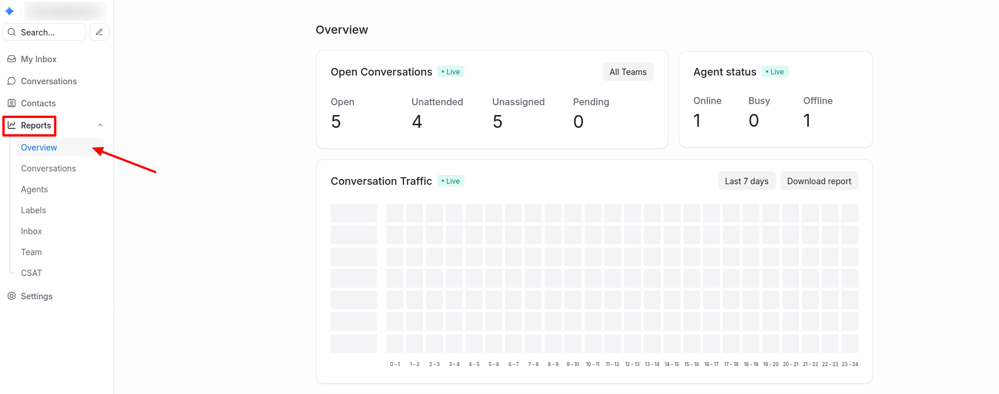This screenshot has height=394, width=999.
Task: Open the Last 7 days range dropdown
Action: coord(746,181)
